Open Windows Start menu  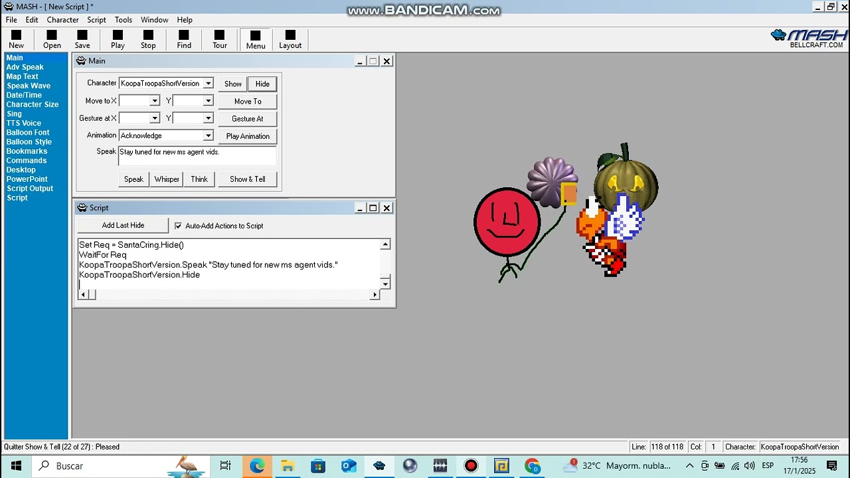click(x=16, y=466)
